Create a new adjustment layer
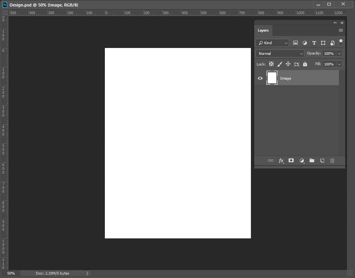Screen dimensions: 355x278 [302, 160]
